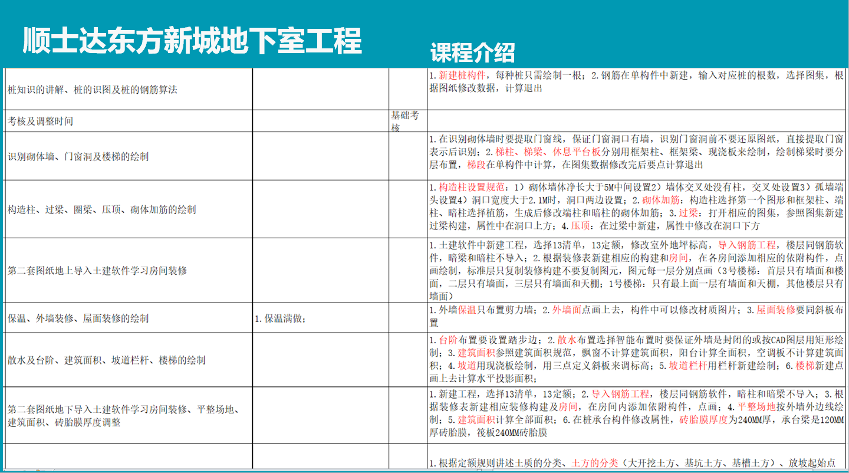Image resolution: width=849 pixels, height=473 pixels.
Task: Click the red 散水 word
Action: pyautogui.click(x=567, y=340)
